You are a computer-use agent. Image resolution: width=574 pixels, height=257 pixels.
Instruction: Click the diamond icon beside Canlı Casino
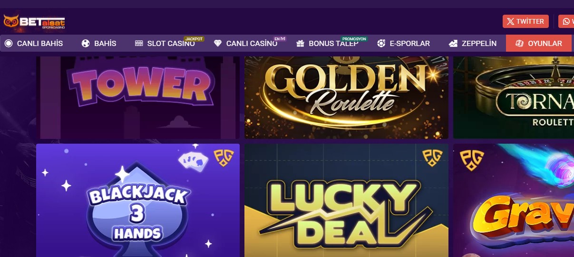click(218, 43)
